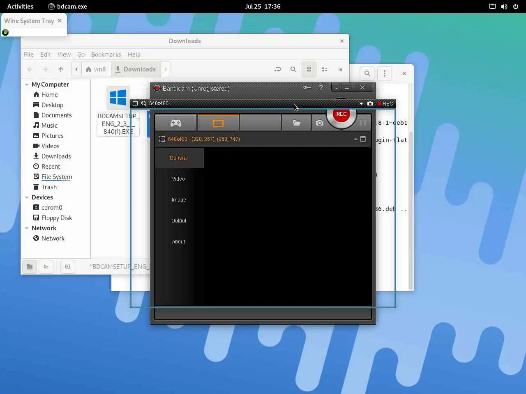Viewport: 526px width, 394px height.
Task: Open Activities overview in the top bar
Action: pyautogui.click(x=20, y=7)
